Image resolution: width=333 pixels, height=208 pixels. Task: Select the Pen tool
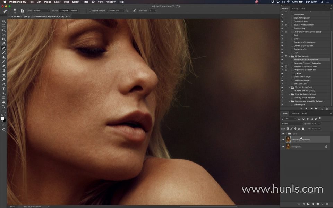pyautogui.click(x=3, y=84)
